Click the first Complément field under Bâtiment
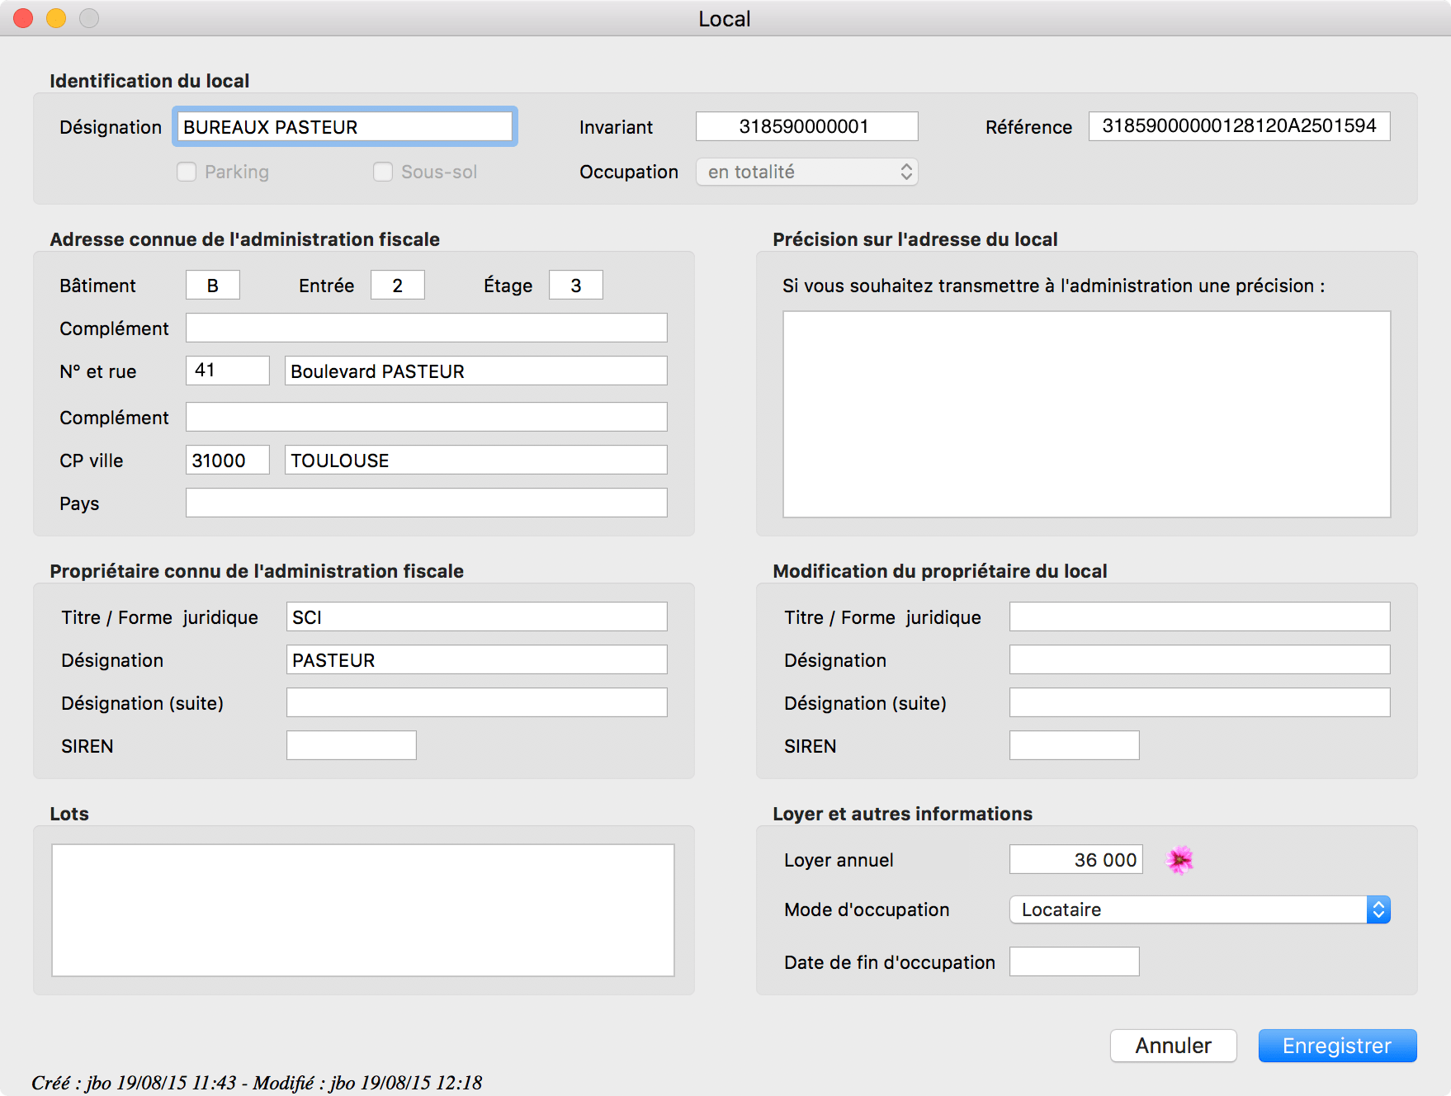 [426, 328]
